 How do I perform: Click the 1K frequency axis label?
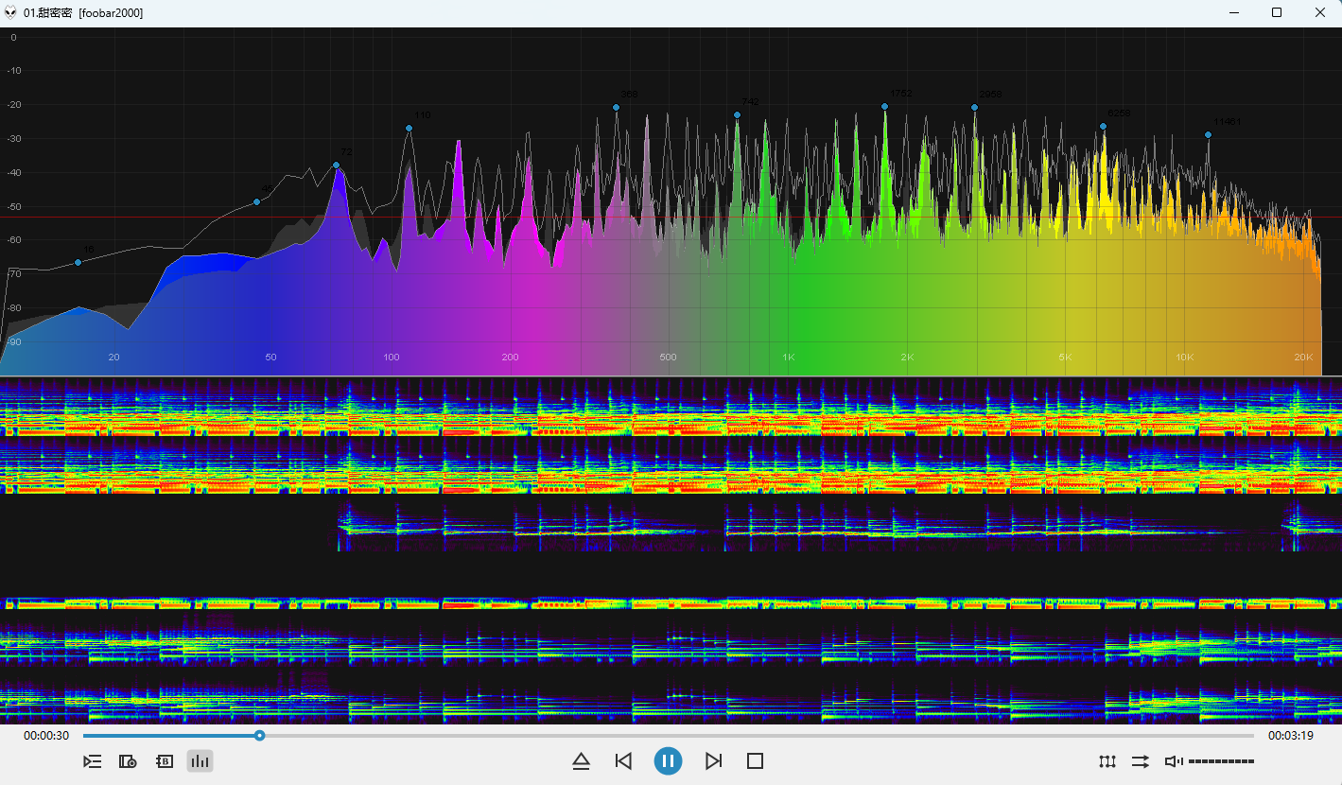(x=789, y=358)
